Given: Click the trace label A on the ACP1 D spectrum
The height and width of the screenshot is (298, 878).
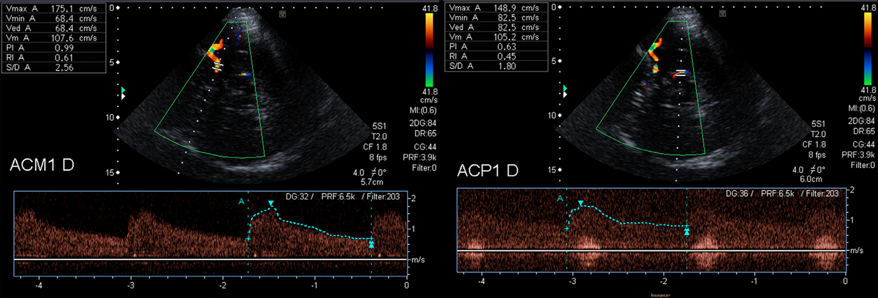Looking at the screenshot, I should pyautogui.click(x=560, y=198).
